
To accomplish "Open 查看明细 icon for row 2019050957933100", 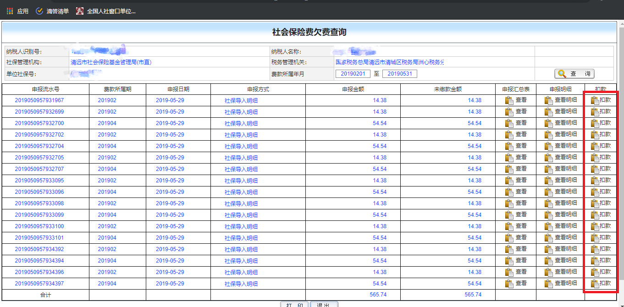I will [548, 226].
